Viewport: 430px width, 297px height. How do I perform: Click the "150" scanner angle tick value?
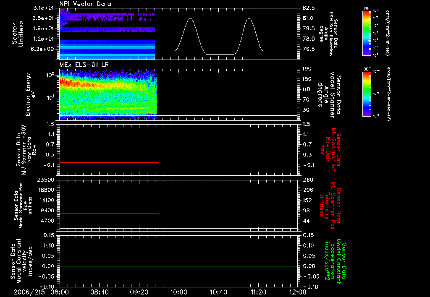pyautogui.click(x=307, y=79)
